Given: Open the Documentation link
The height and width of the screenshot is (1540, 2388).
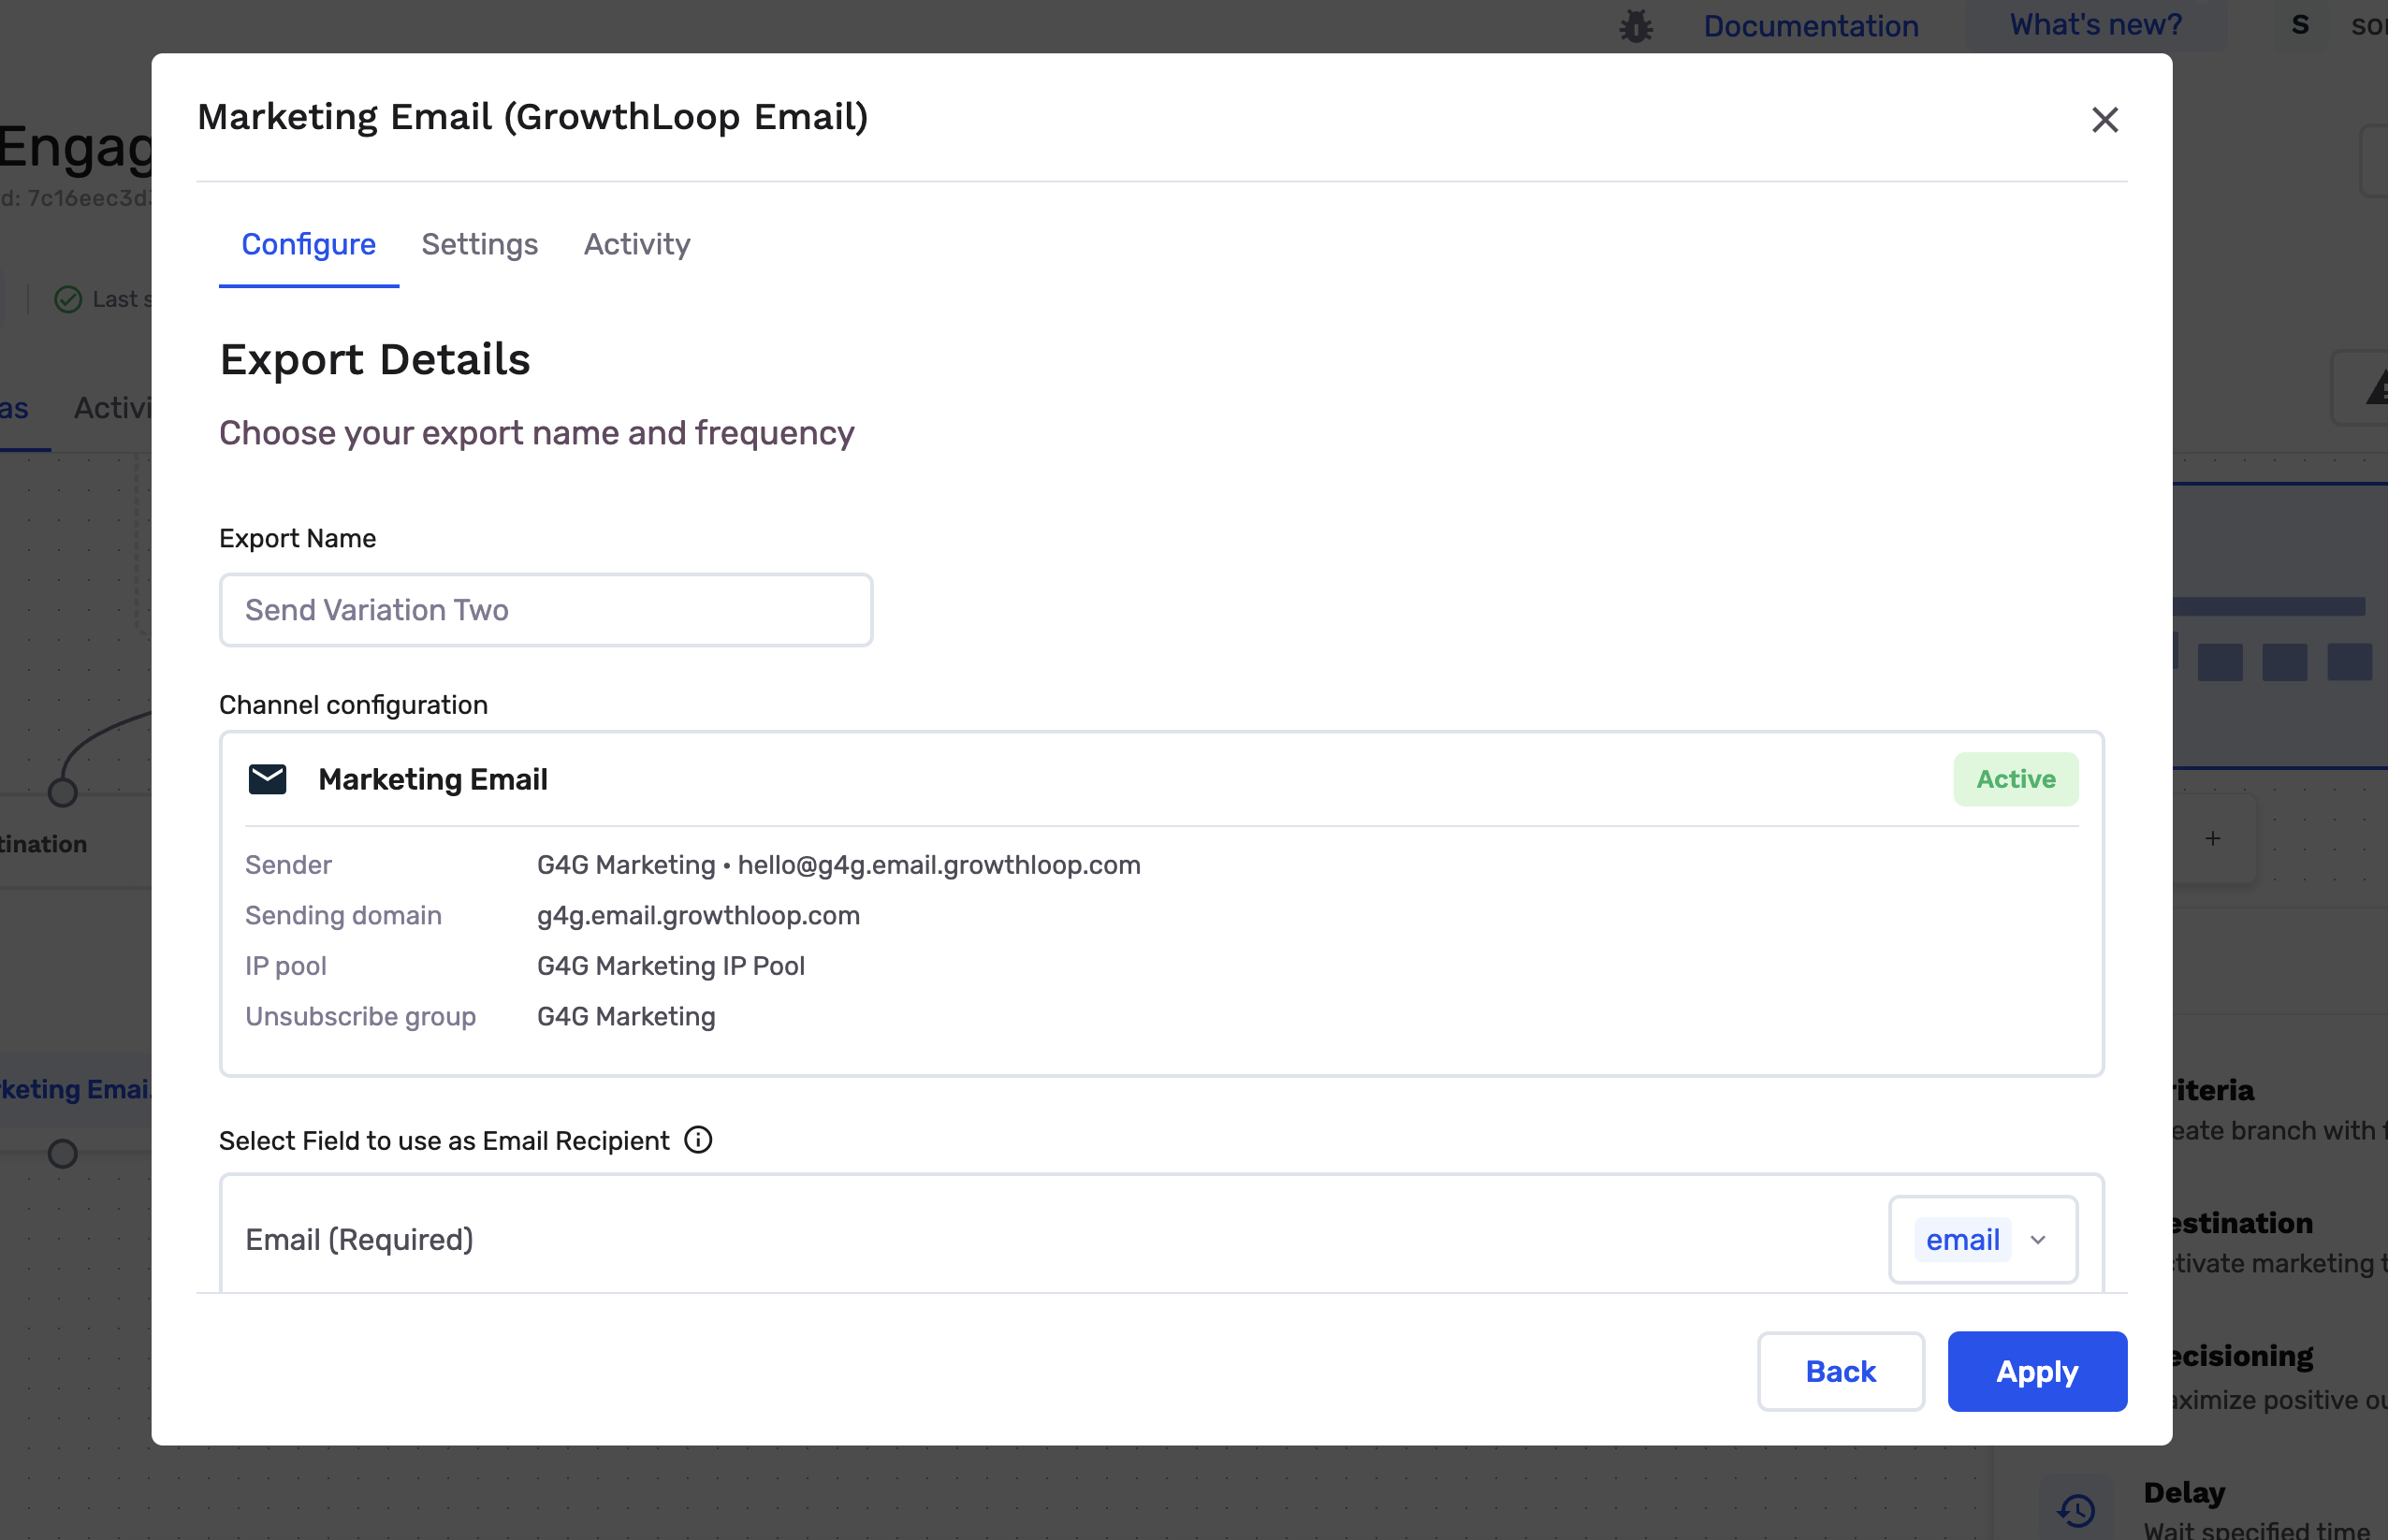Looking at the screenshot, I should pyautogui.click(x=1811, y=26).
